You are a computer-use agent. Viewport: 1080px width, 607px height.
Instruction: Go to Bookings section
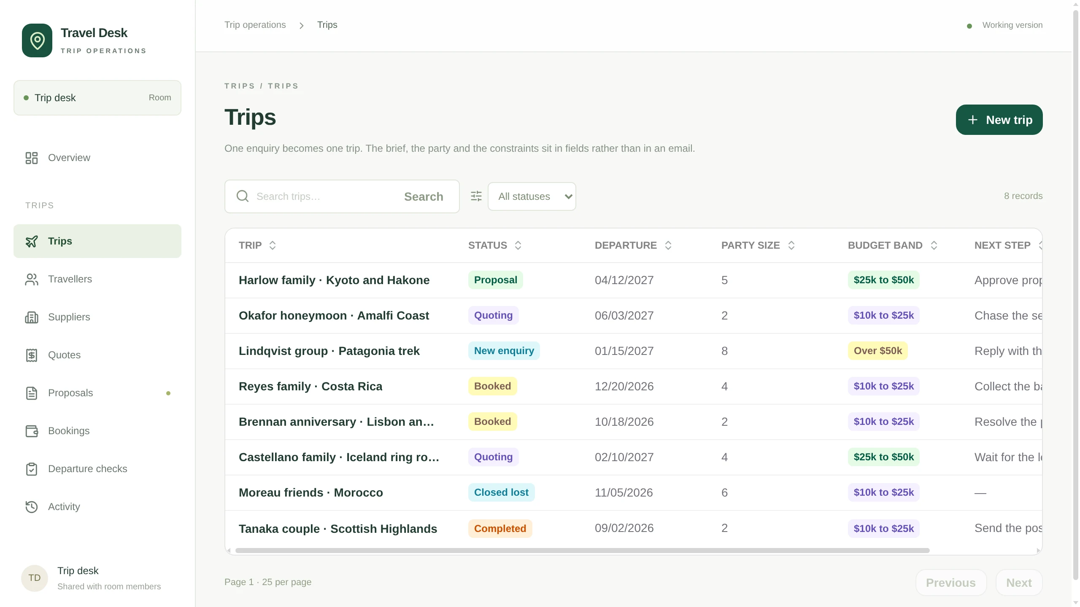tap(97, 431)
